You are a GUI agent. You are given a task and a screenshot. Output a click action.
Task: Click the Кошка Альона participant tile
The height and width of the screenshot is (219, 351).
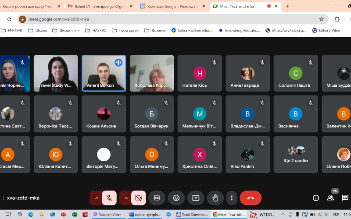tap(104, 114)
